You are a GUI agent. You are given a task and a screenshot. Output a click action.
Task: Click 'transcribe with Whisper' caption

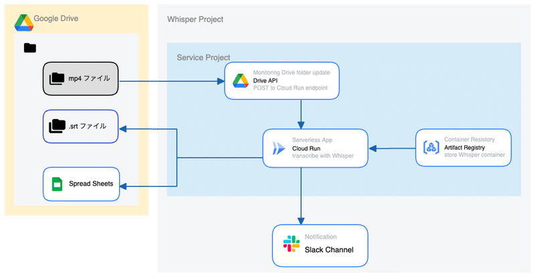(x=323, y=156)
